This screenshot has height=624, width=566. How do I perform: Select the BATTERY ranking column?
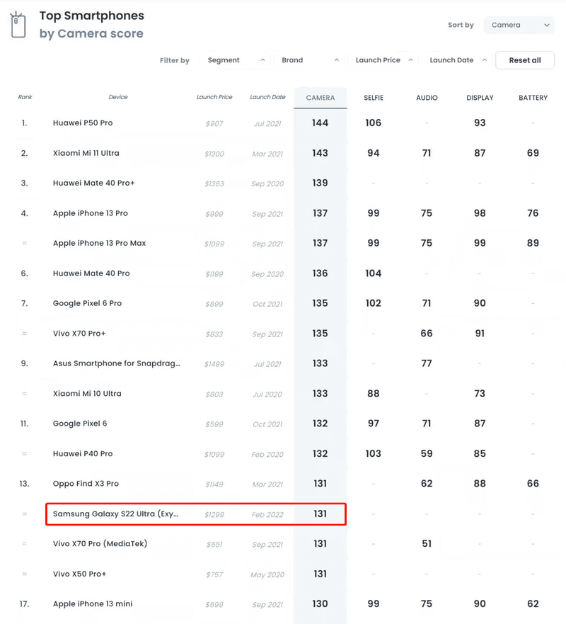pyautogui.click(x=532, y=98)
